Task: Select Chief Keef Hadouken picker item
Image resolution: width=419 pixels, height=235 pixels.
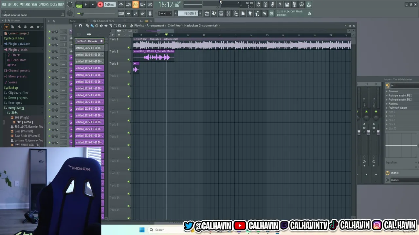Action: (x=89, y=41)
